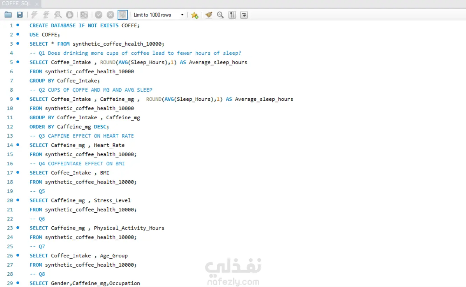Toggle the autocommit mode button

(122, 15)
